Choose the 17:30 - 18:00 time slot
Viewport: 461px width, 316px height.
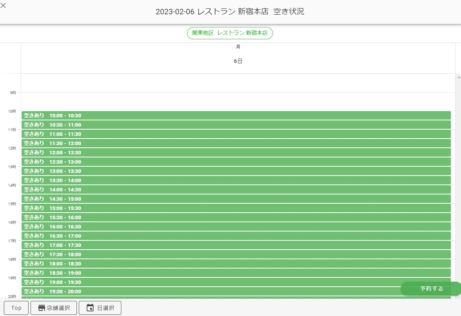point(236,254)
